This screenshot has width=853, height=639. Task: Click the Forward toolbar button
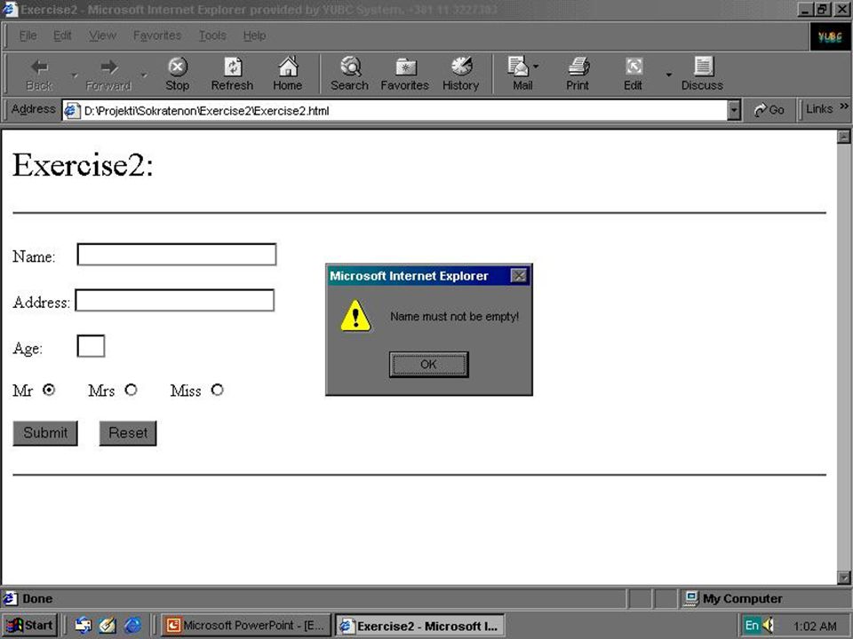pos(108,75)
